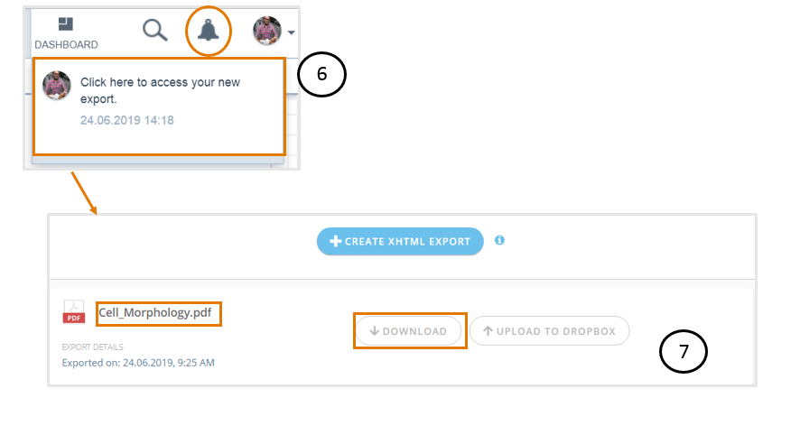
Task: Click the 24.06.2019 14:18 notification timestamp
Action: 127,120
